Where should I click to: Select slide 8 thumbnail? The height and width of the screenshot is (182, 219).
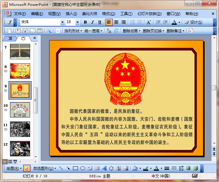[20, 71]
